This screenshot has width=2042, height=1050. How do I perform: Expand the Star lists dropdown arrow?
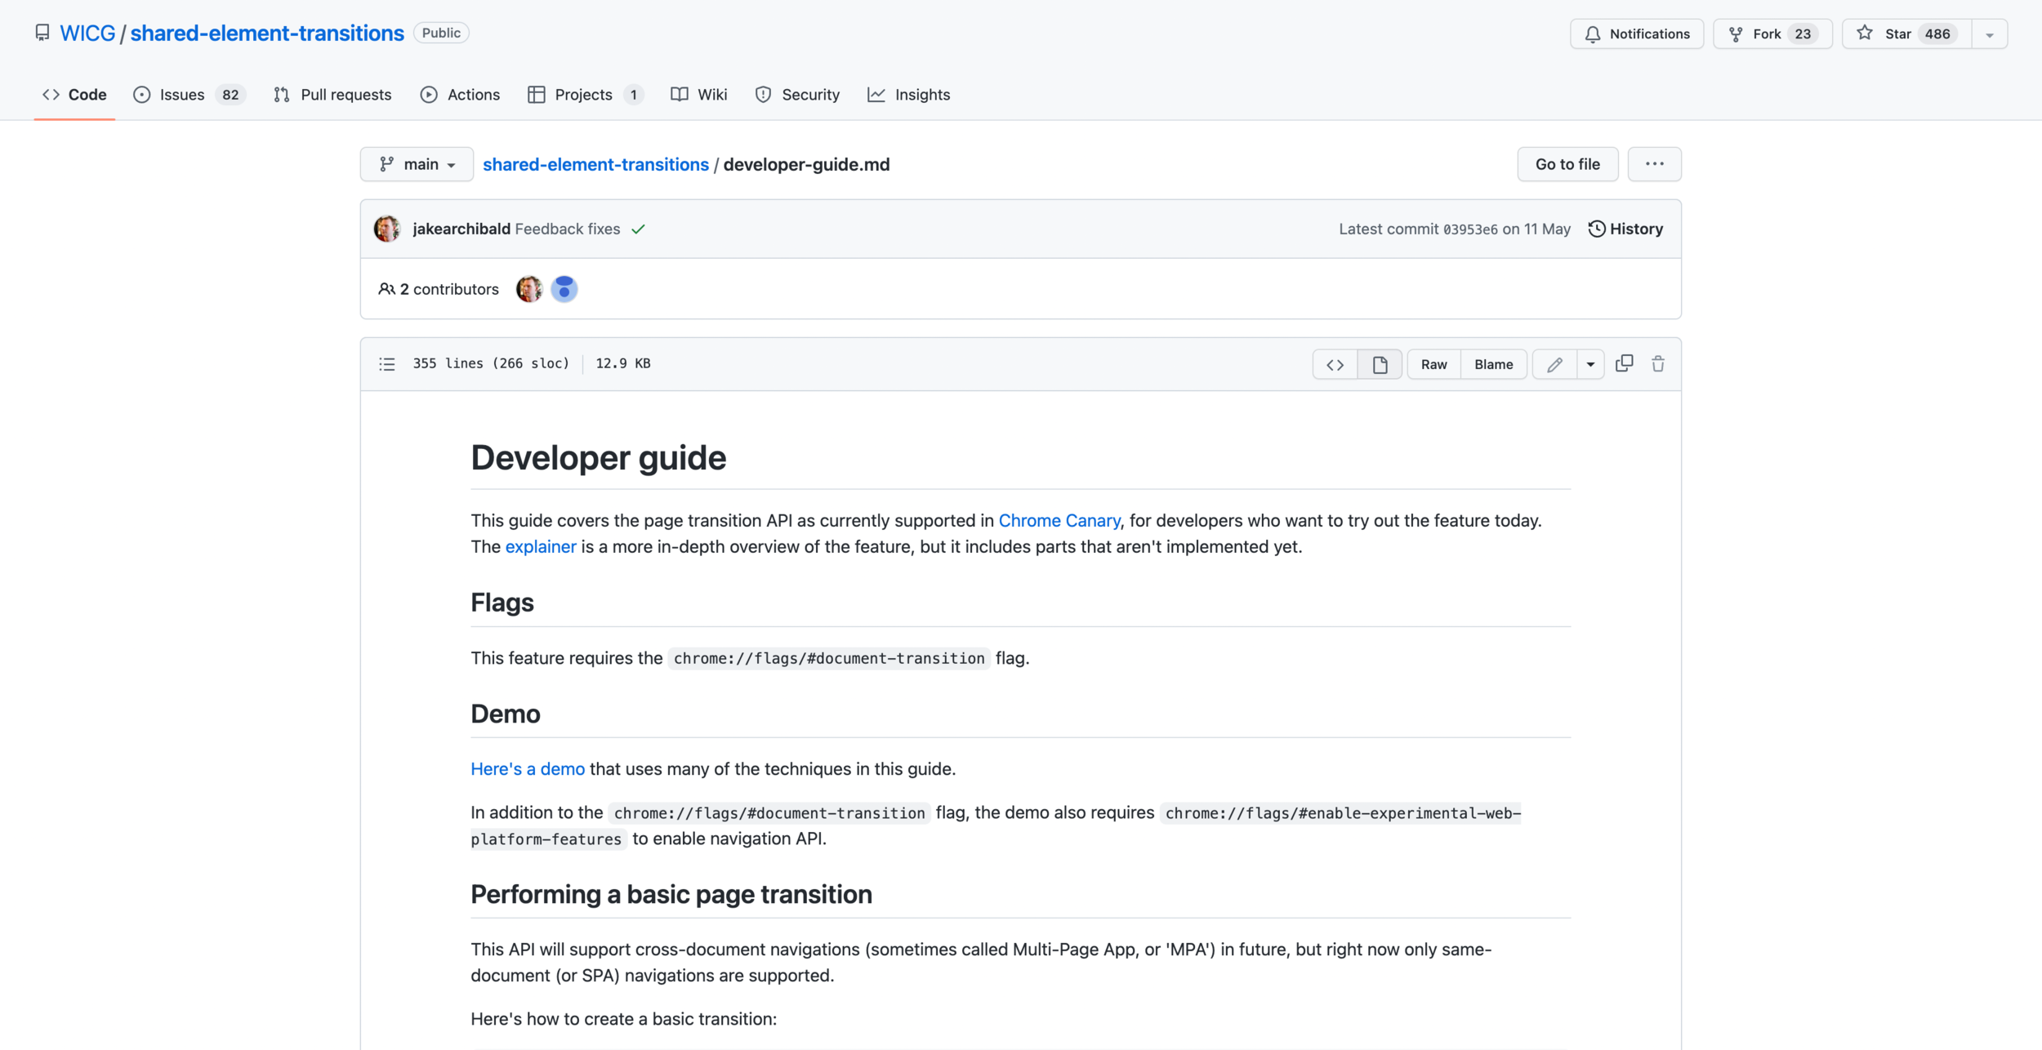tap(1990, 34)
